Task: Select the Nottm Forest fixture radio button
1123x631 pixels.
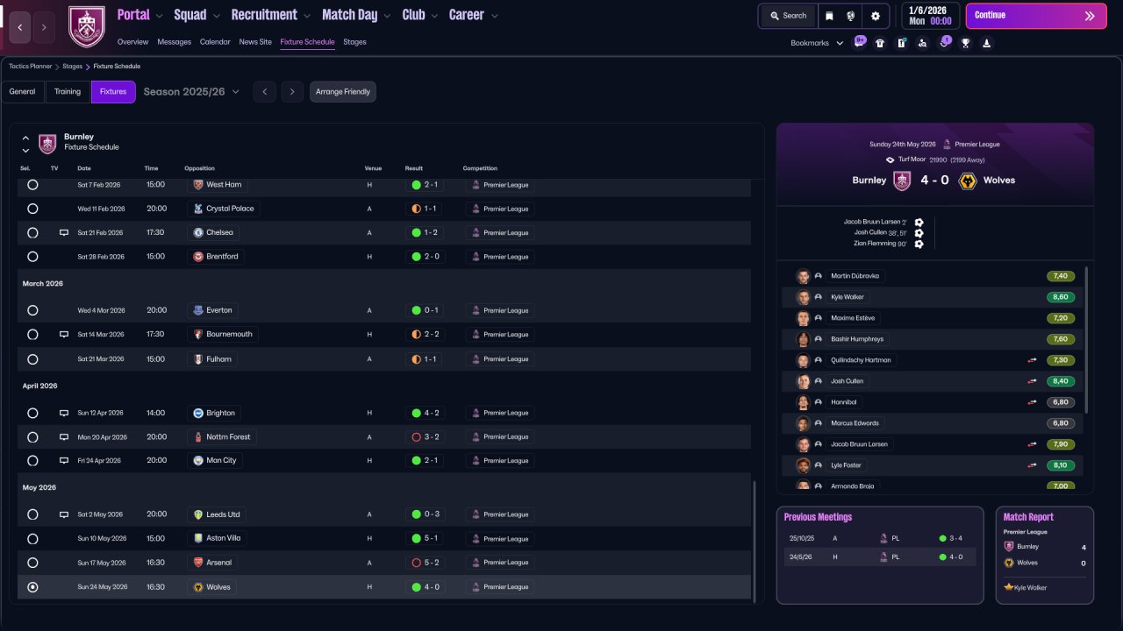Action: 32,436
